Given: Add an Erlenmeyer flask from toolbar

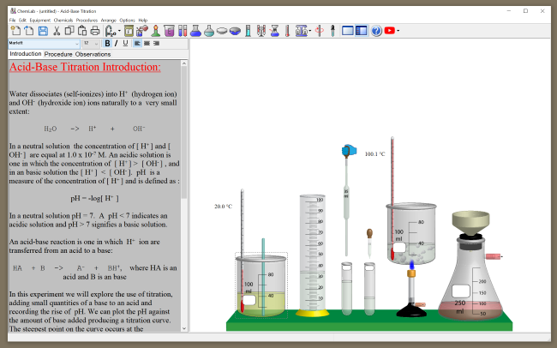Looking at the screenshot, I should pyautogui.click(x=195, y=31).
